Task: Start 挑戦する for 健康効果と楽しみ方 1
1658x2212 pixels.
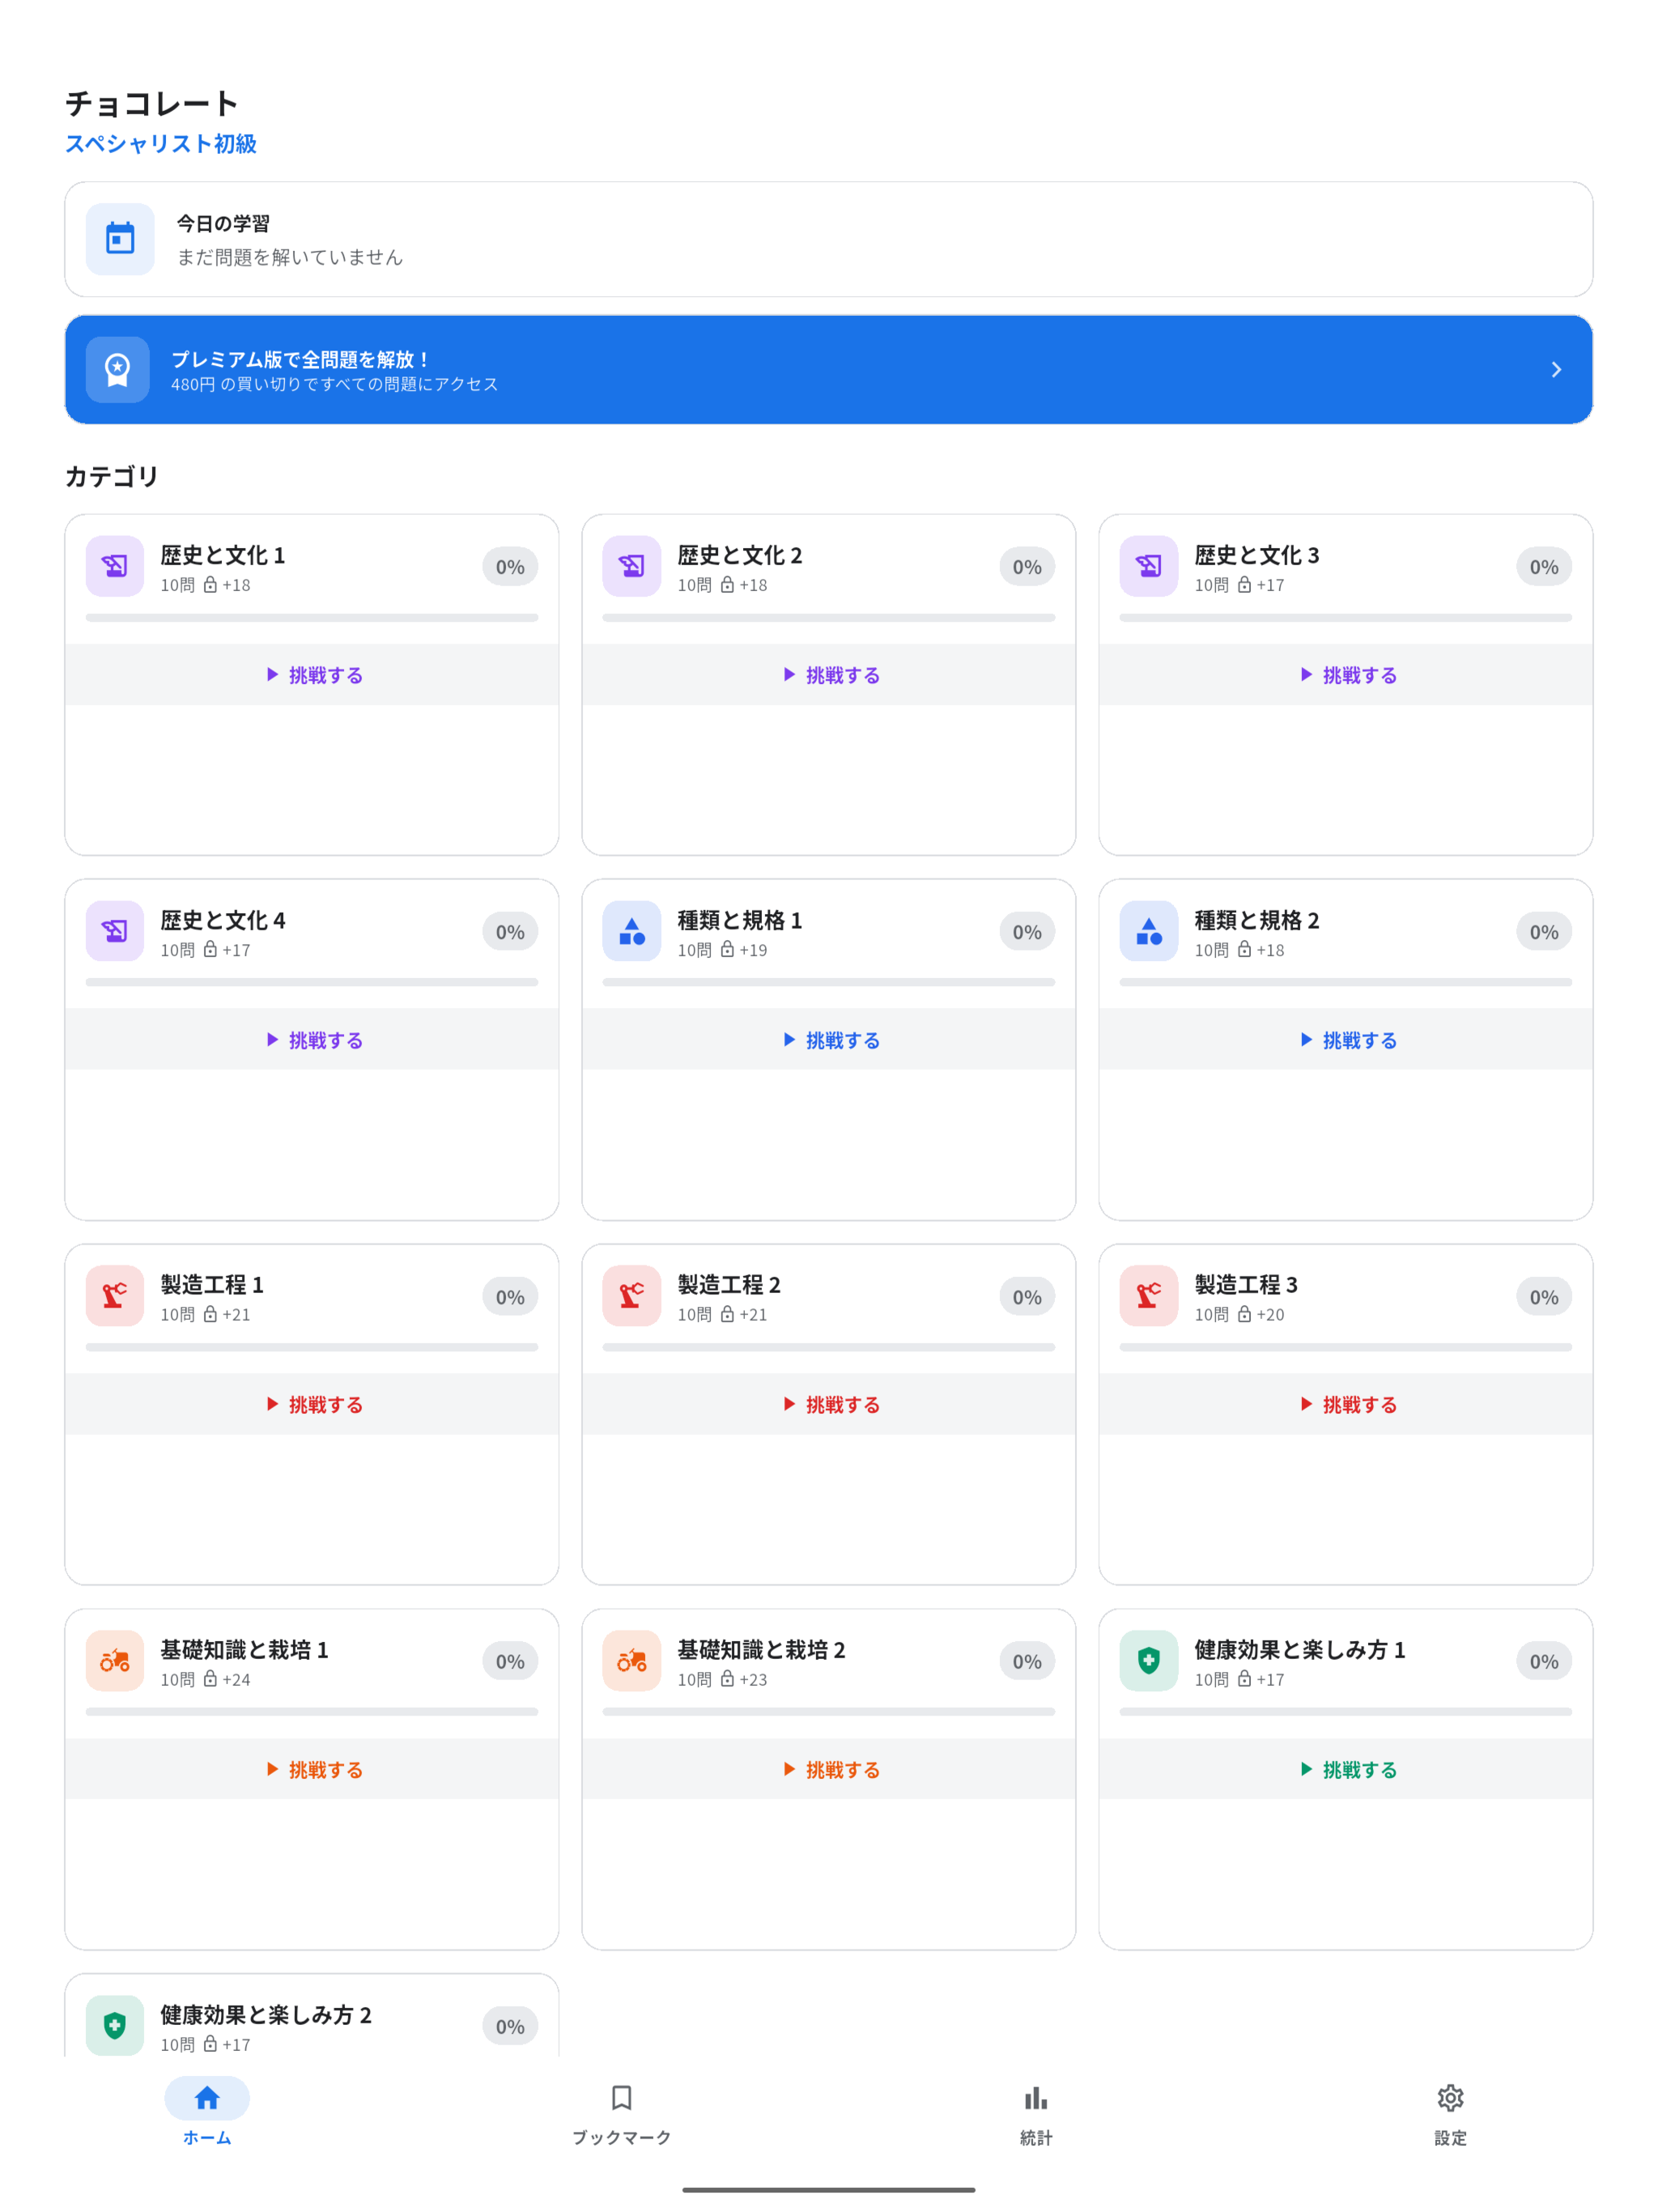Action: click(x=1346, y=1770)
